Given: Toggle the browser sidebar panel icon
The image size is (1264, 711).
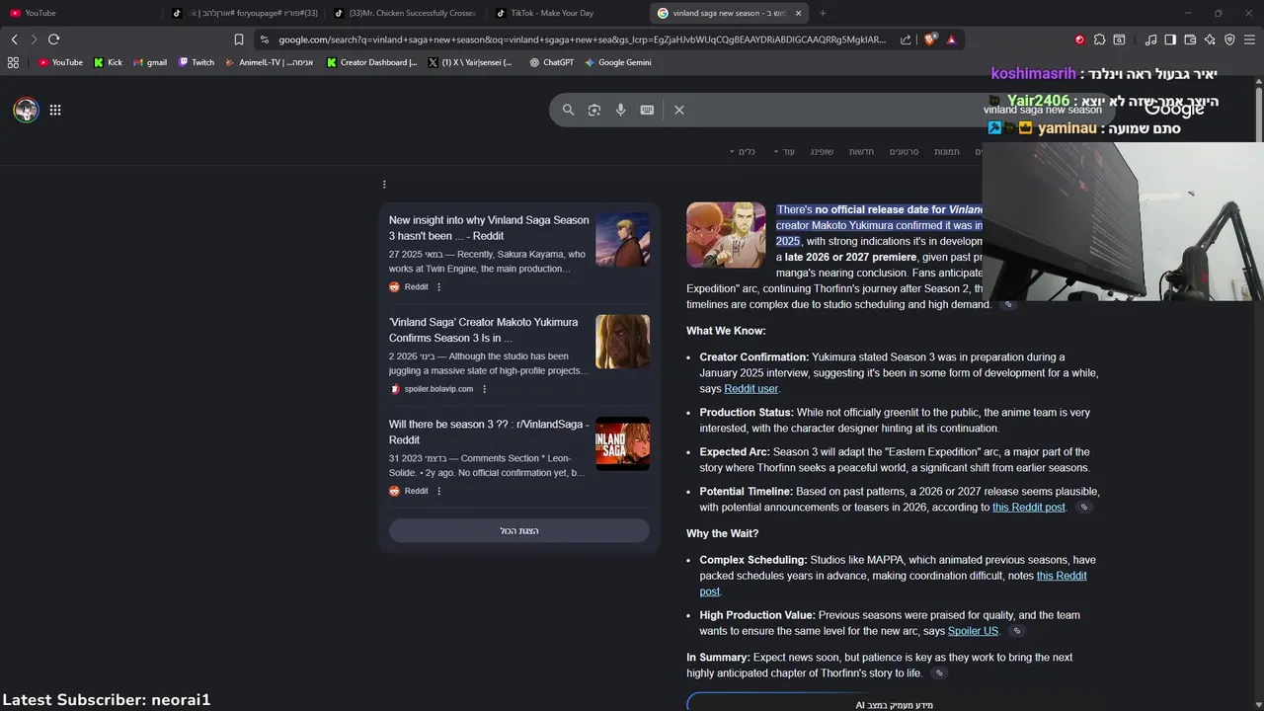Looking at the screenshot, I should click(x=1170, y=39).
